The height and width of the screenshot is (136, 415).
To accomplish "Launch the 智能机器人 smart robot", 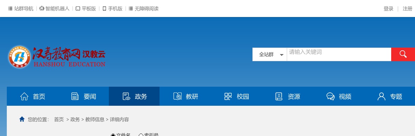I will tap(54, 9).
